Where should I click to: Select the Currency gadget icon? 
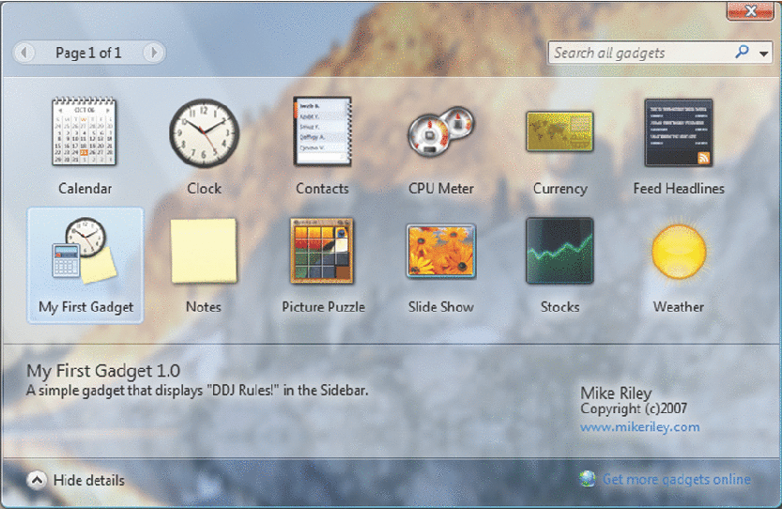560,132
